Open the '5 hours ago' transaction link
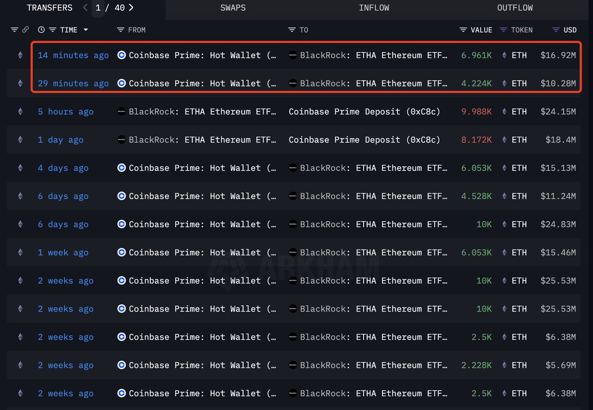Viewport: 593px width, 410px height. [x=65, y=112]
